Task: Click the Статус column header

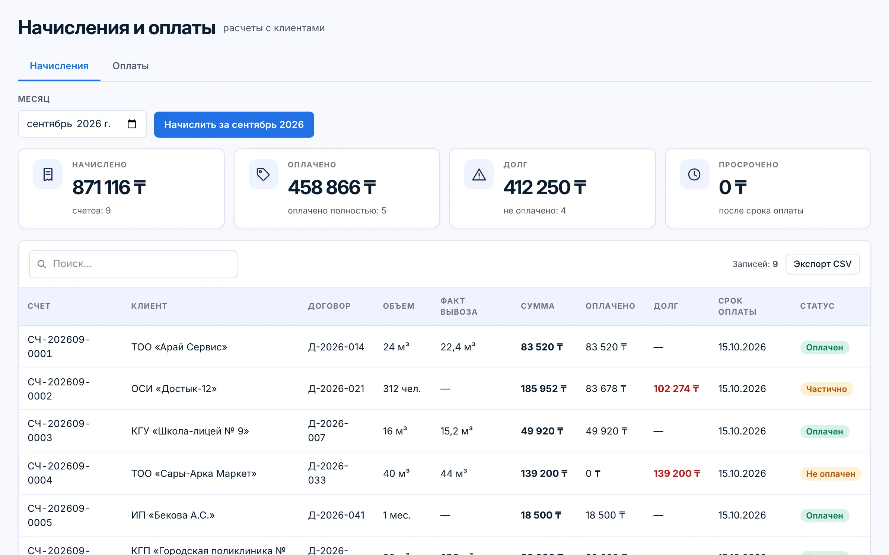Action: [817, 306]
